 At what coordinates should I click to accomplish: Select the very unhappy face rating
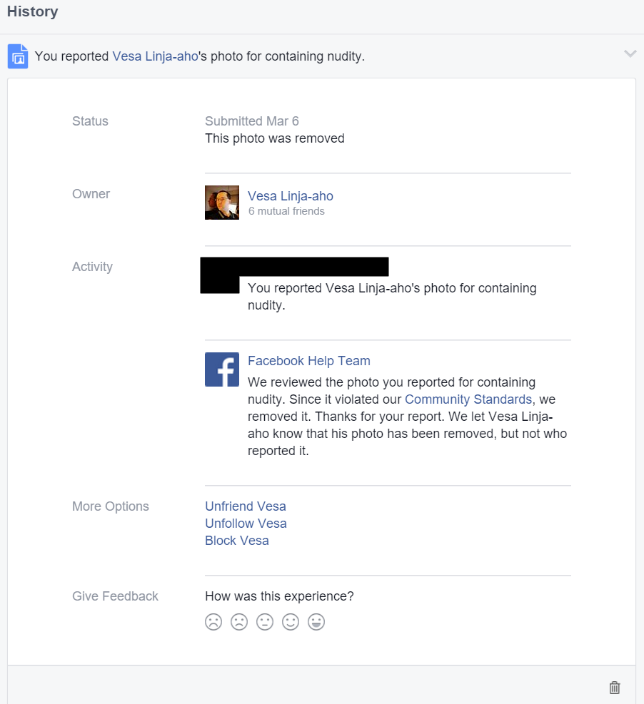[213, 622]
